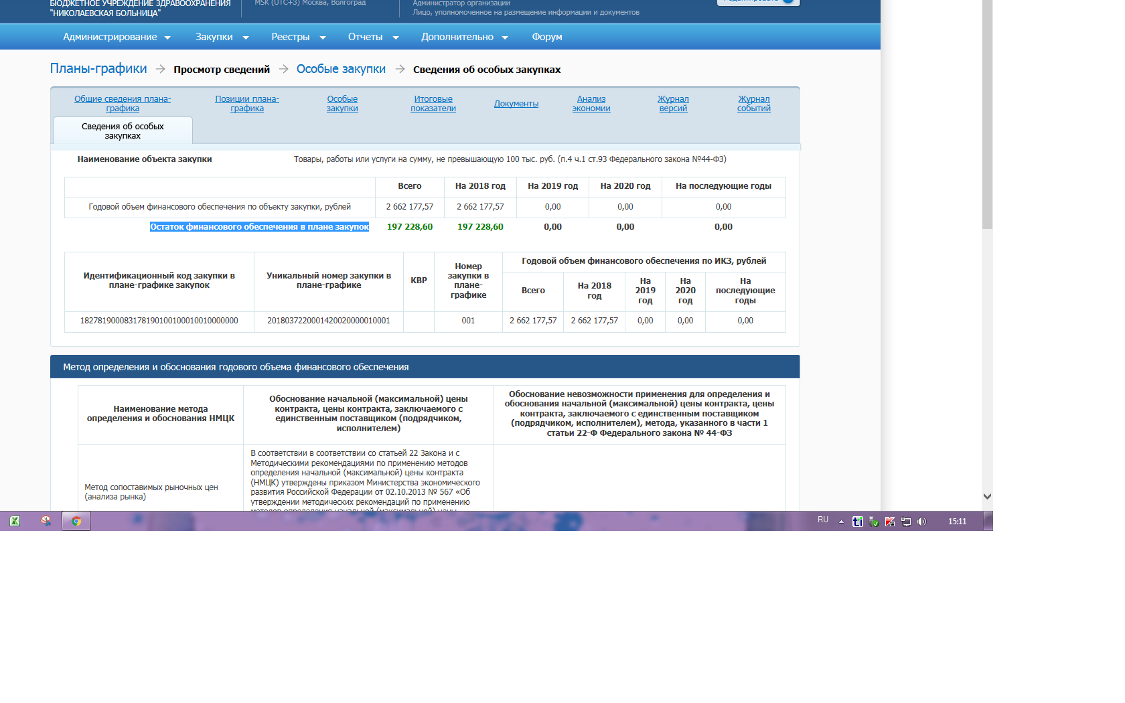The width and height of the screenshot is (1125, 703).
Task: Click На последующие годы header in top table
Action: 723,186
